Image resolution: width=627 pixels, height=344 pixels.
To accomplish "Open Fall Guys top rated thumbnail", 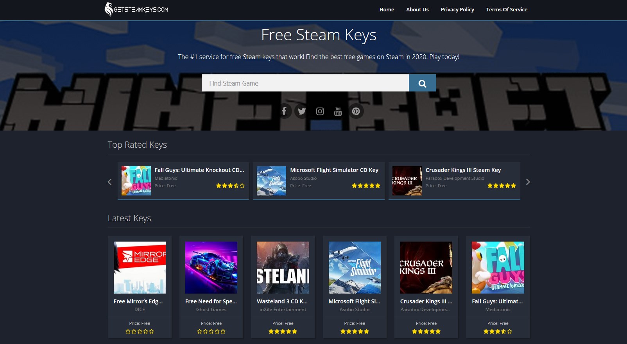I will 136,181.
